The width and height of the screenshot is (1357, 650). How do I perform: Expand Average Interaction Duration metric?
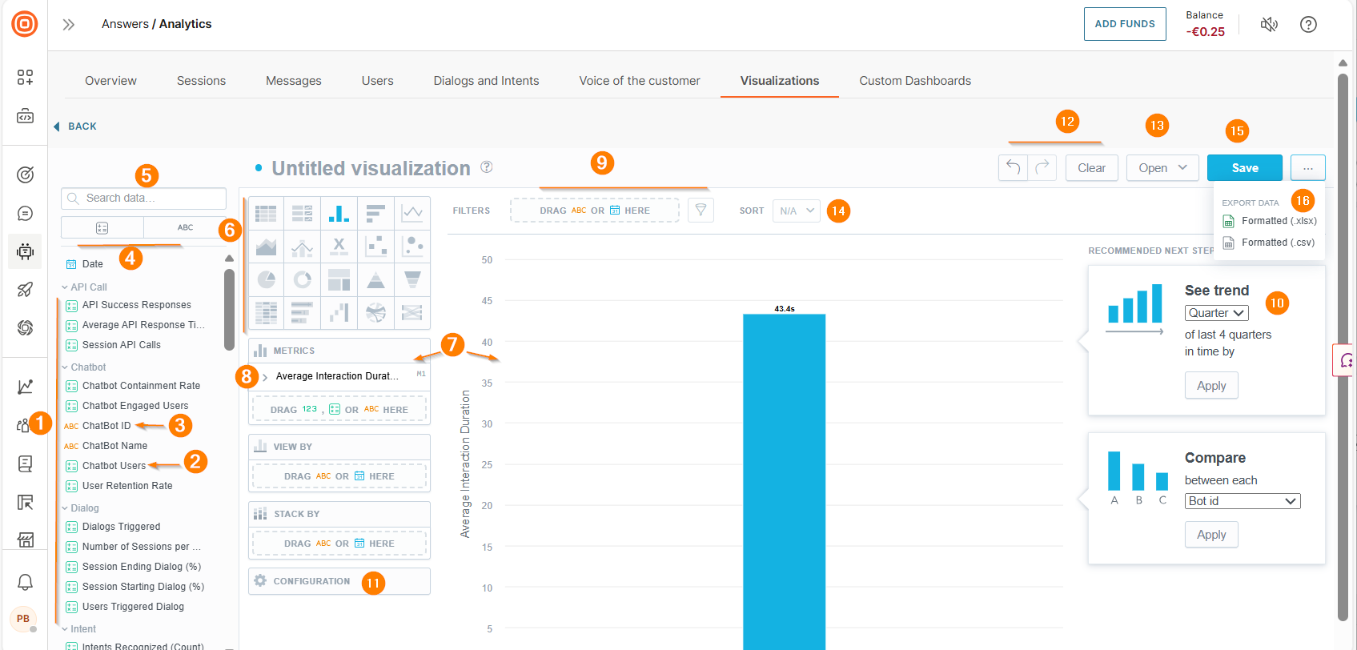(x=265, y=376)
